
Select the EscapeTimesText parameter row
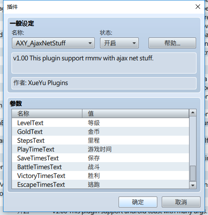[x=100, y=185]
